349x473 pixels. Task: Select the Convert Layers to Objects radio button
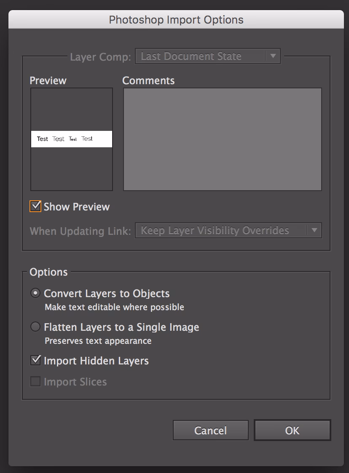[x=35, y=293]
